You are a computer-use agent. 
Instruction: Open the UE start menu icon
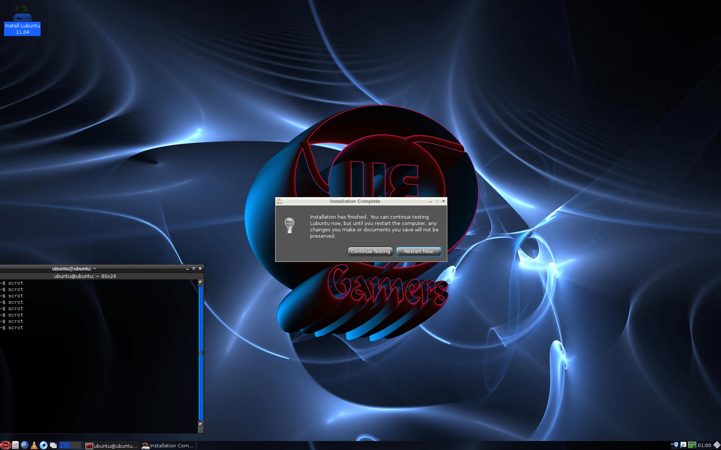click(5, 445)
